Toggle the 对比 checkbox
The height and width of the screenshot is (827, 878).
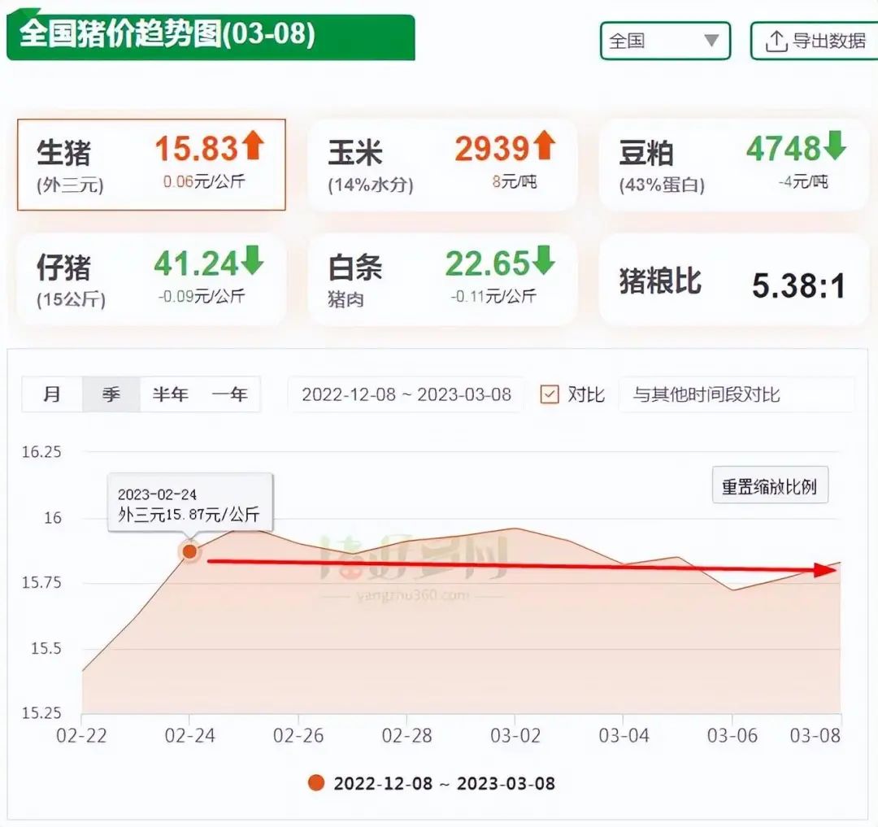[x=550, y=394]
